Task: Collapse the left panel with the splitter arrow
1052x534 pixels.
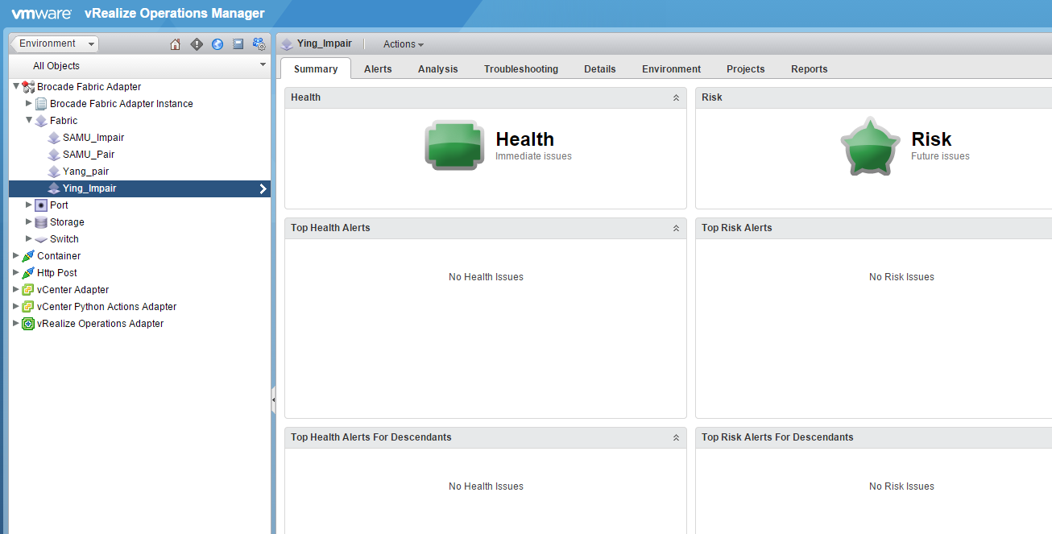Action: point(273,399)
